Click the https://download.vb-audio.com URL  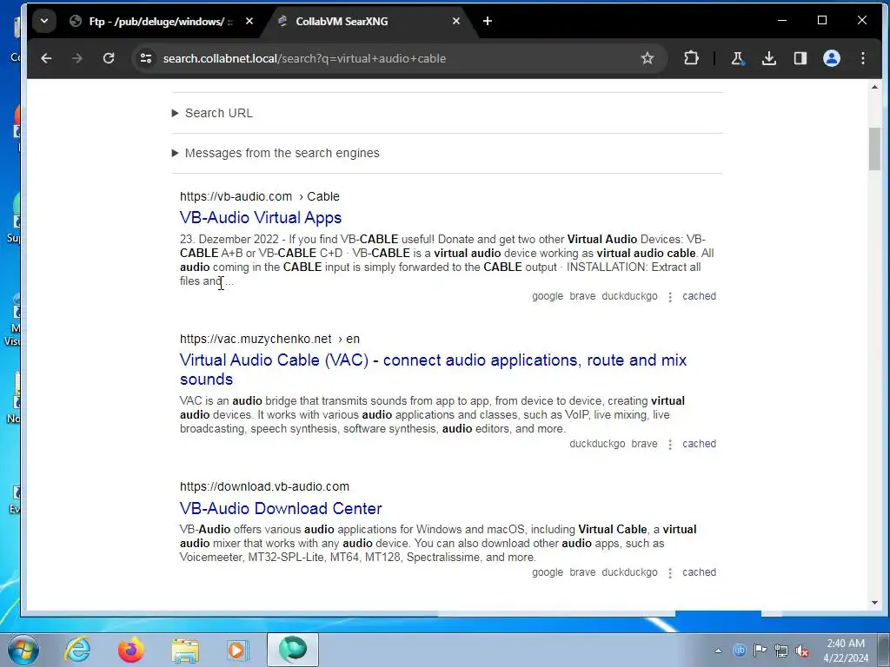tap(264, 486)
